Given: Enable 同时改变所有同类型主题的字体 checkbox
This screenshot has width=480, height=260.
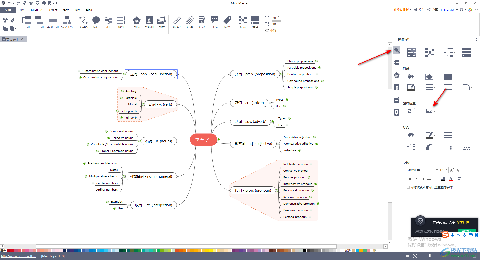Looking at the screenshot, I should (x=408, y=187).
